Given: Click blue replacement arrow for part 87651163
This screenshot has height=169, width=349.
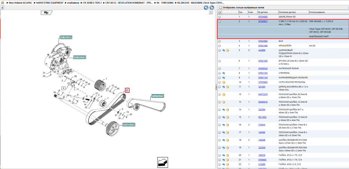Looking at the screenshot, I should pos(224,73).
